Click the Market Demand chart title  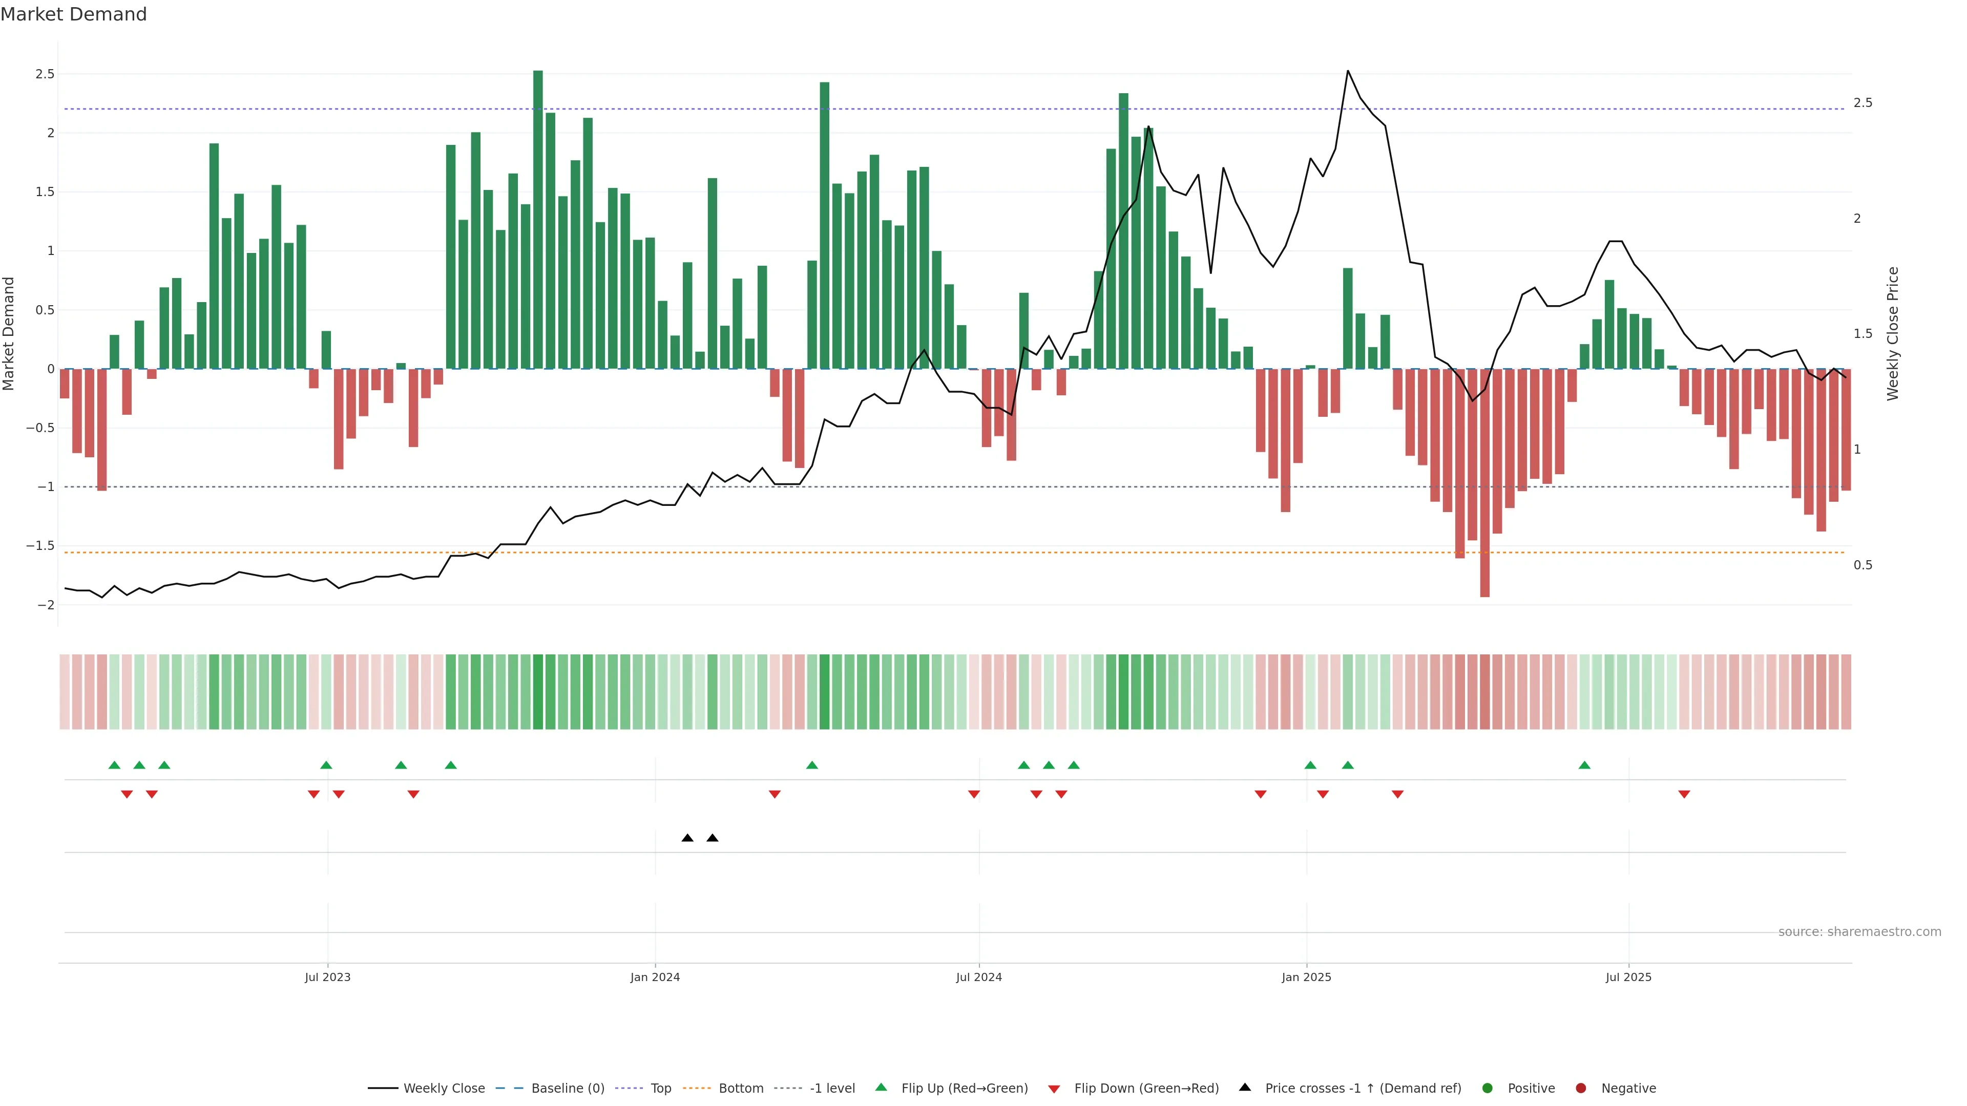tap(73, 14)
